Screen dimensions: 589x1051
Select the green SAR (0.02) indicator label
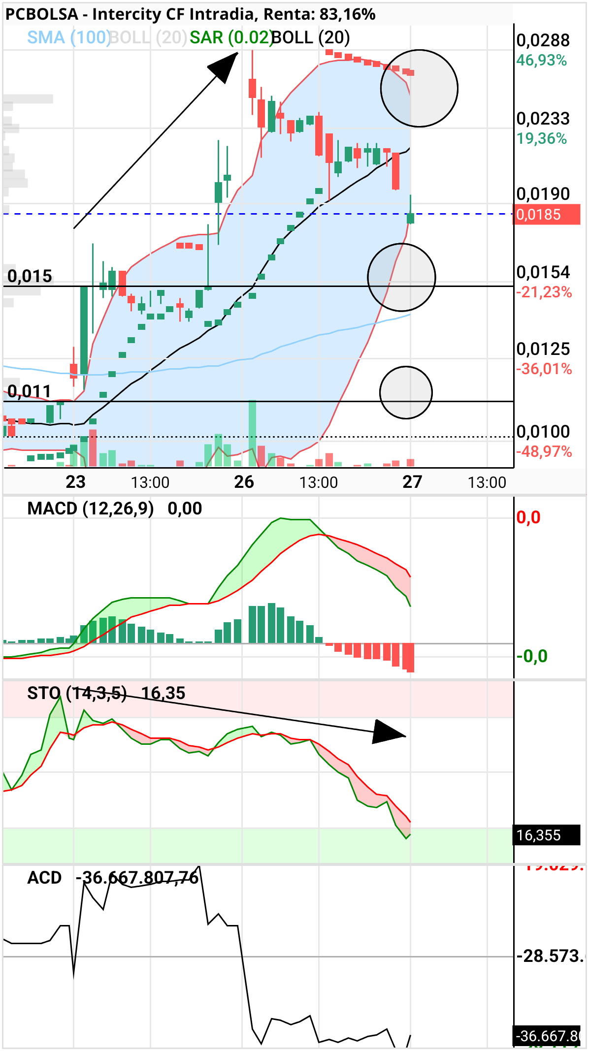[x=231, y=37]
